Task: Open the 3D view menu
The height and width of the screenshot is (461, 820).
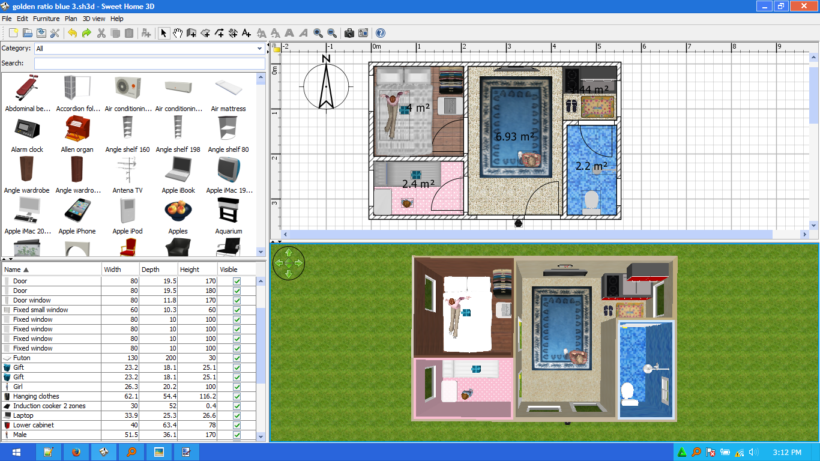Action: (94, 19)
